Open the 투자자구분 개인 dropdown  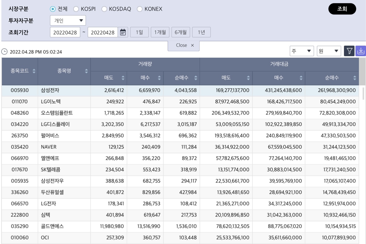point(68,21)
